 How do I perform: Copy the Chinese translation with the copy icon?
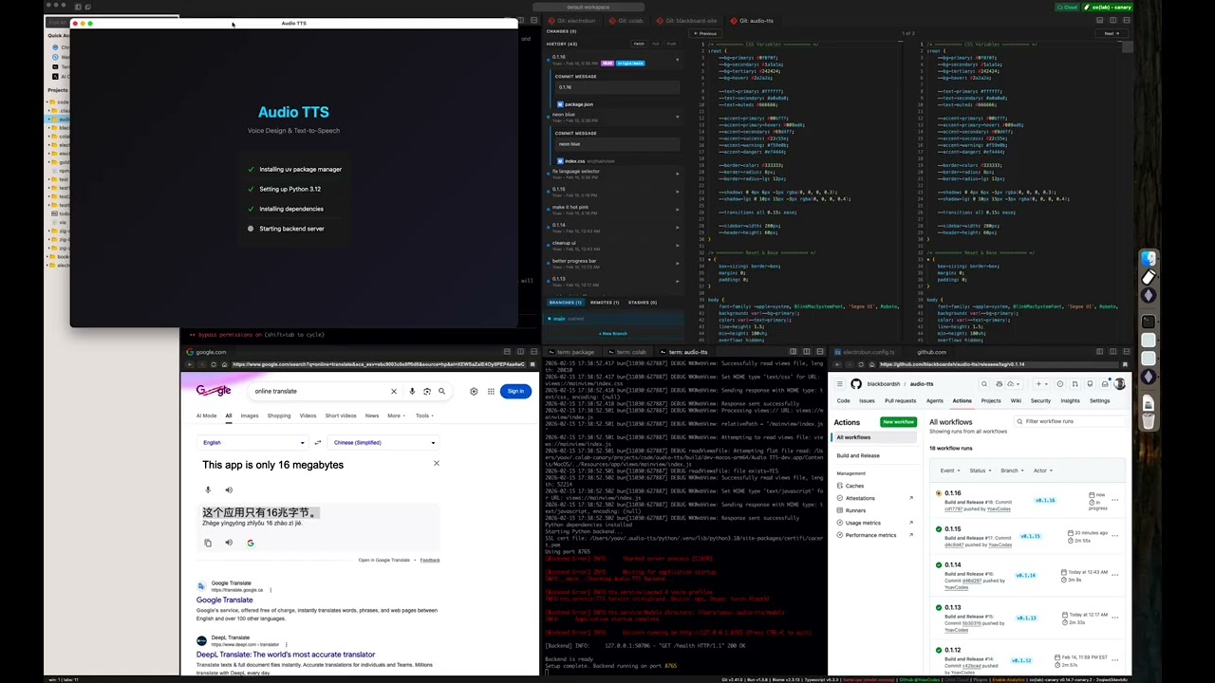coord(208,543)
